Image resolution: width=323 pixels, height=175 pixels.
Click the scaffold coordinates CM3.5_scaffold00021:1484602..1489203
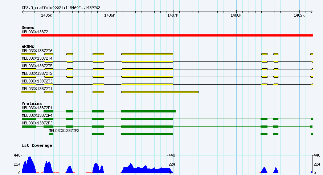61,8
